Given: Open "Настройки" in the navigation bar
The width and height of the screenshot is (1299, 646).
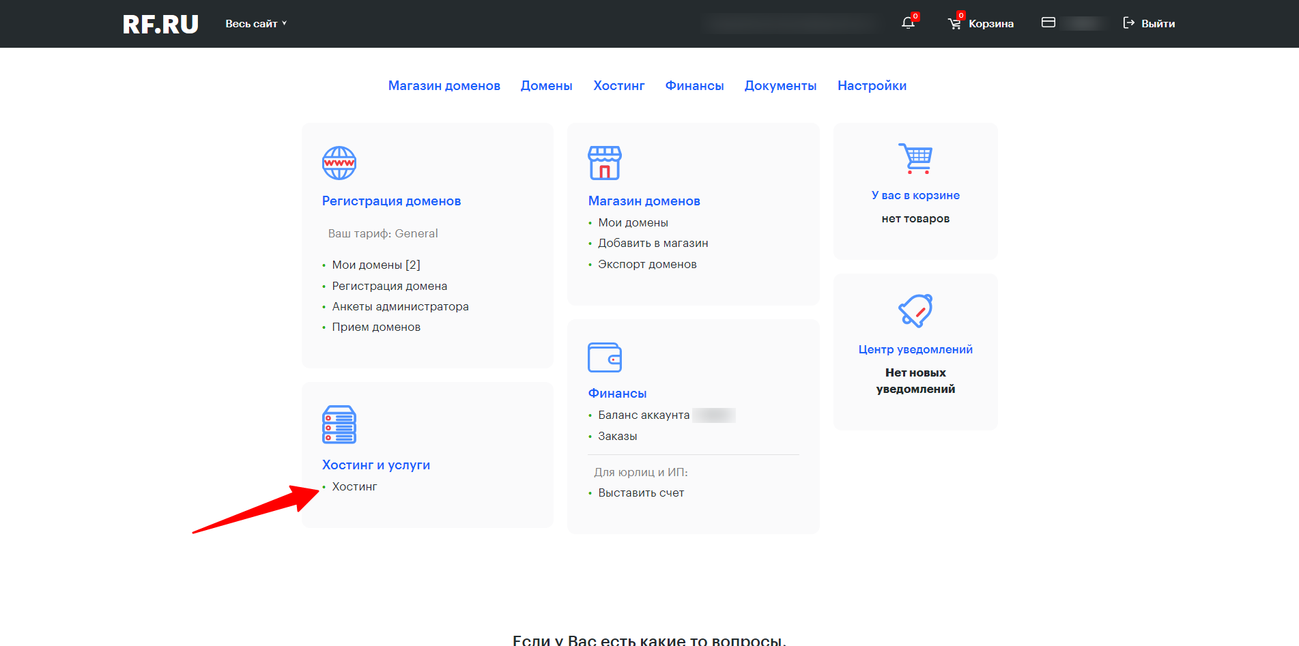Looking at the screenshot, I should [872, 86].
